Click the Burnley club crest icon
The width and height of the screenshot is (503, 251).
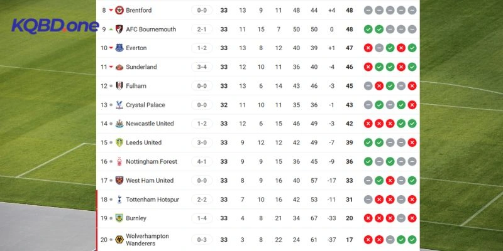(x=119, y=218)
